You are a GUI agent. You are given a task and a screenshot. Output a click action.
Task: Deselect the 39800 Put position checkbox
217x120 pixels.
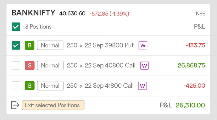[x=16, y=45]
